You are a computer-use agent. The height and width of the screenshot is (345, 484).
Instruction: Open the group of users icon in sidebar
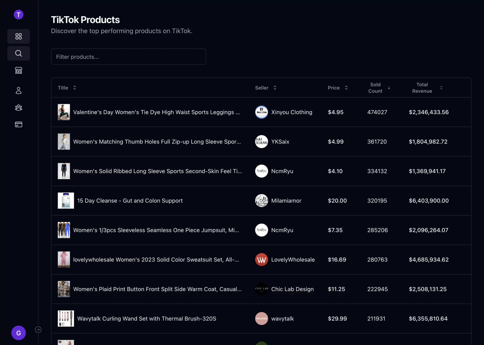point(18,108)
